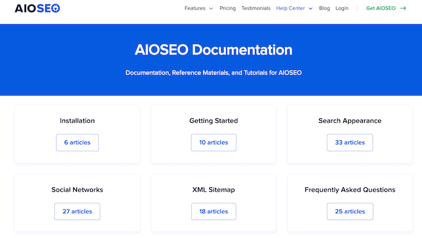Browse the 33 articles for Search Appearance
The height and width of the screenshot is (238, 422).
[x=350, y=143]
